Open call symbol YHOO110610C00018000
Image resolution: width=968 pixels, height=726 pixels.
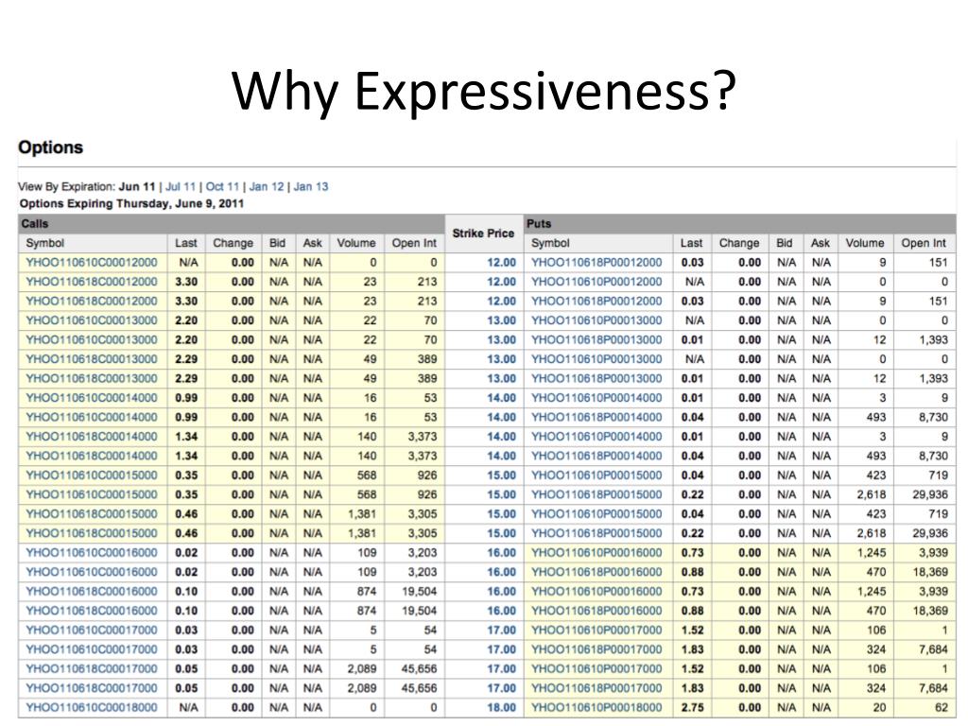[92, 707]
